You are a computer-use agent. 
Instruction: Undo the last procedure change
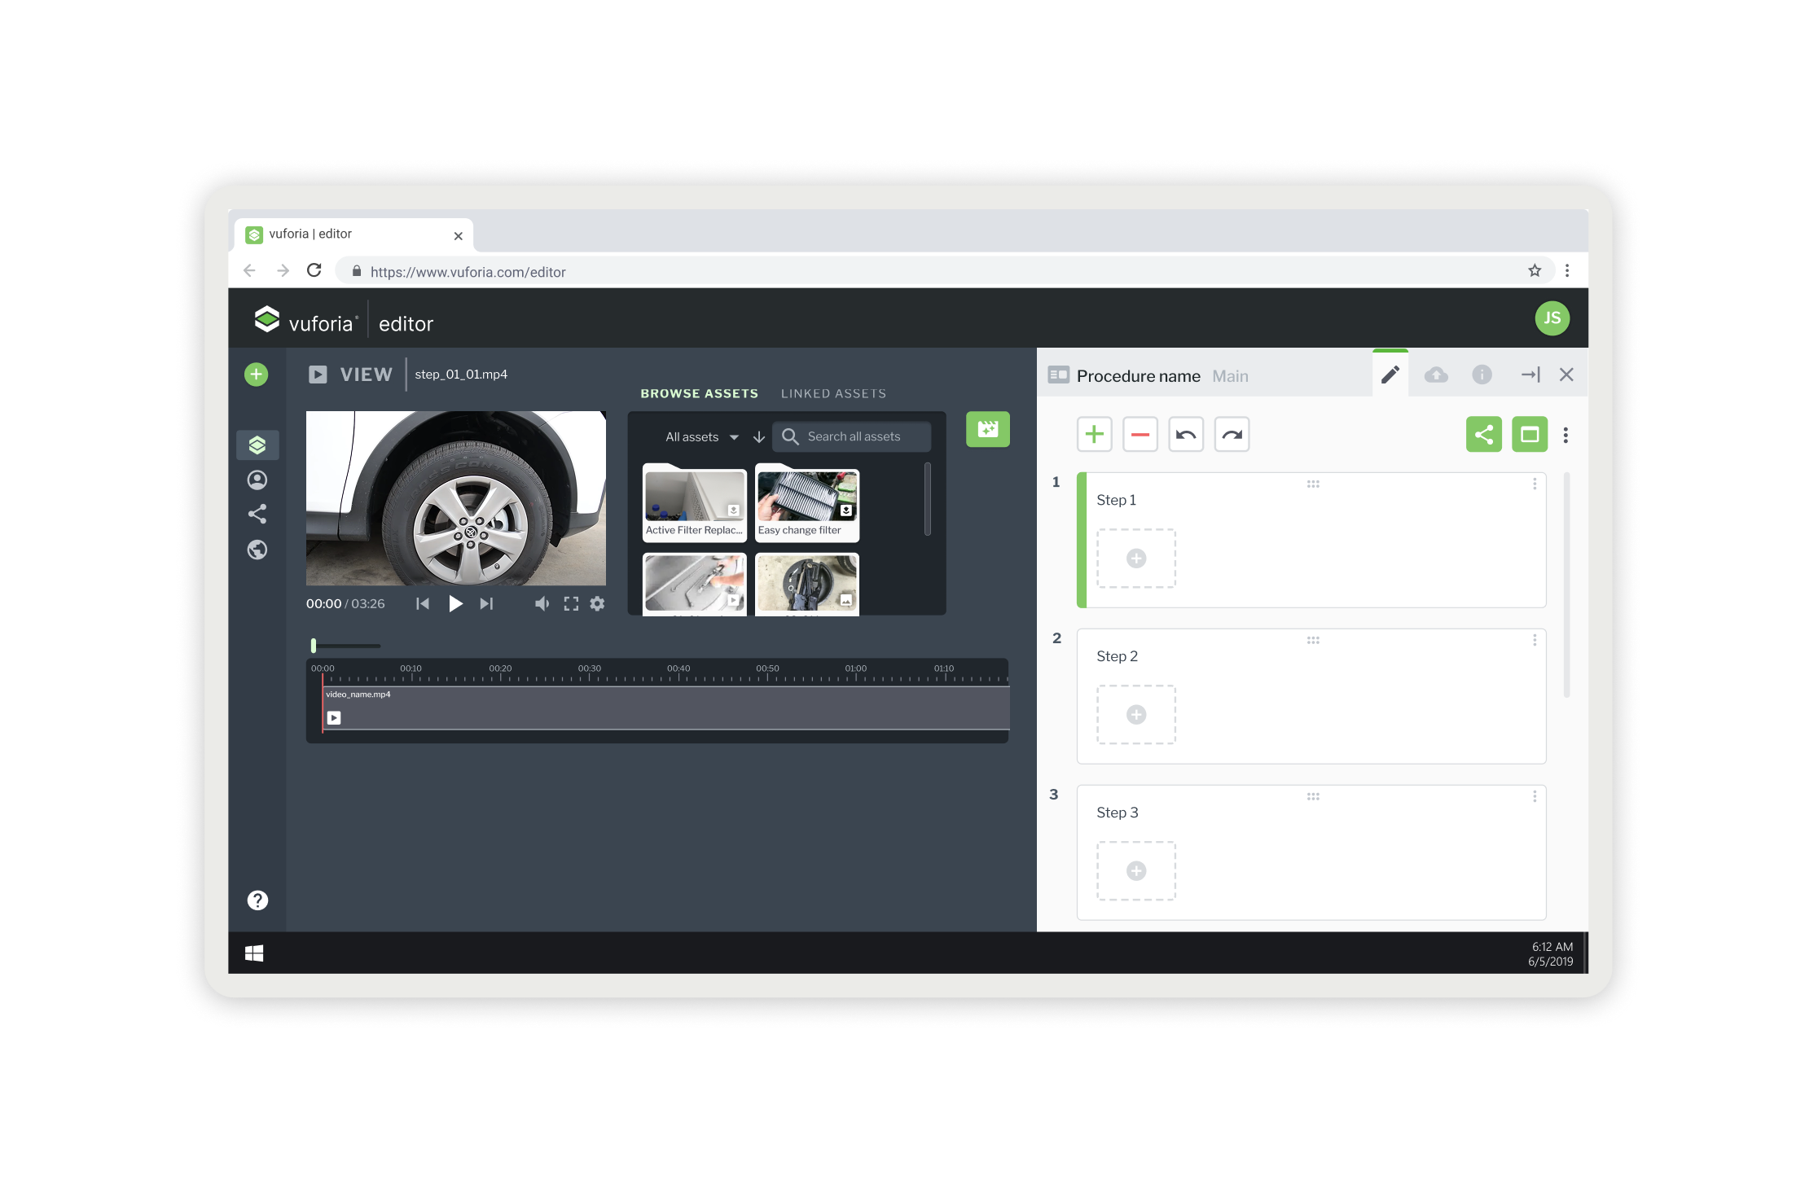1186,435
